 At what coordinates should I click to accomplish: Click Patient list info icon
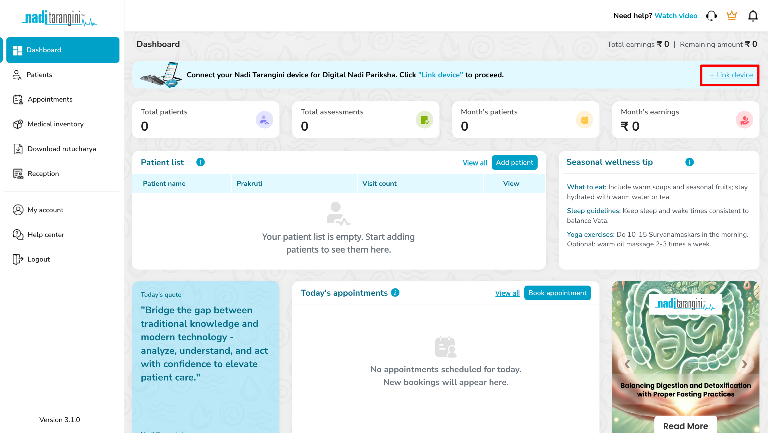click(x=200, y=162)
